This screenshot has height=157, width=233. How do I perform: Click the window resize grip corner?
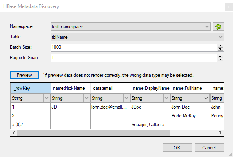pos(231,155)
